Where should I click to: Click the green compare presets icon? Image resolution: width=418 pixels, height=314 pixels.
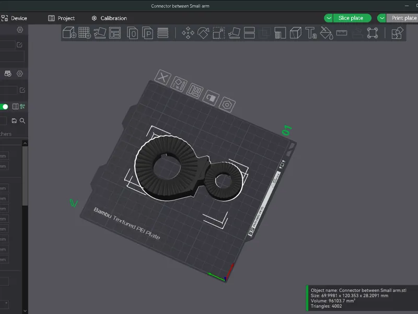[x=22, y=107]
